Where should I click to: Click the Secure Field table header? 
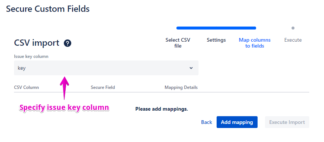[x=103, y=87]
